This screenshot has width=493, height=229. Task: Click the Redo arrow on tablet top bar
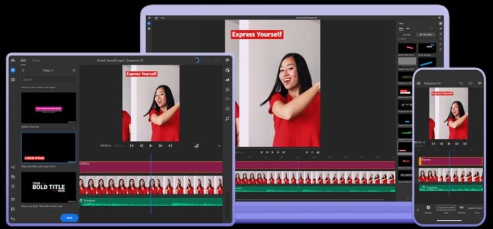point(218,60)
